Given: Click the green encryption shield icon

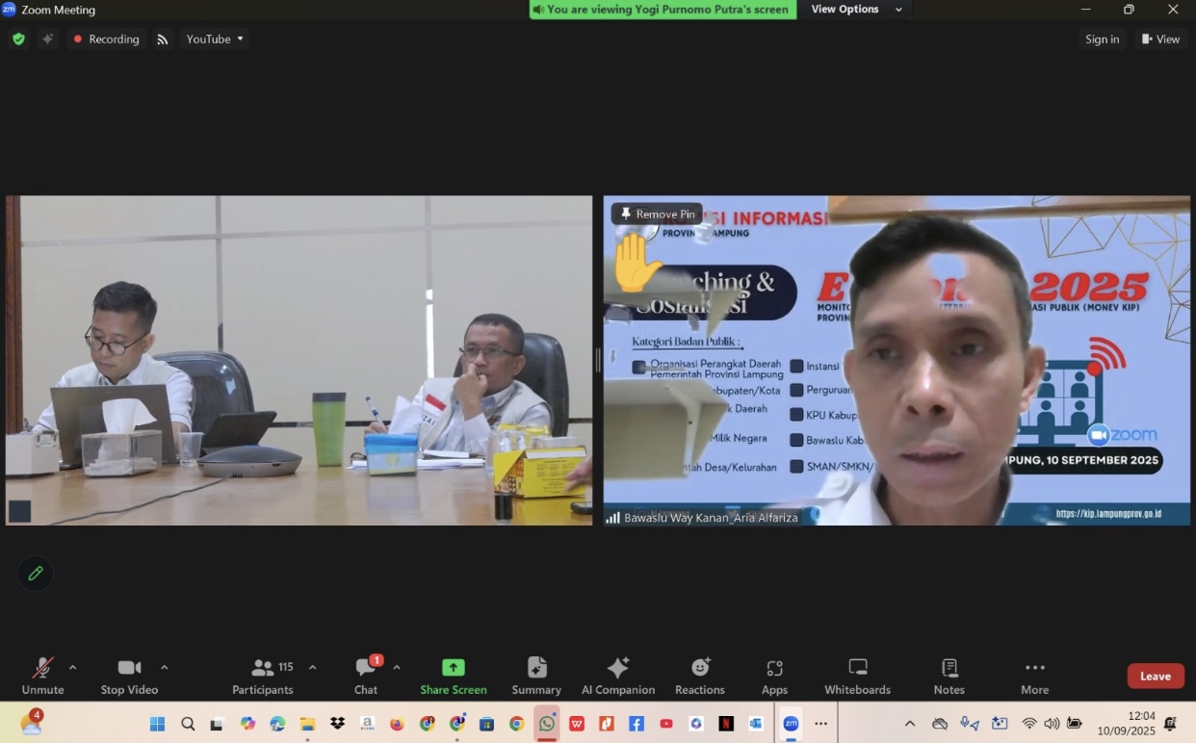Looking at the screenshot, I should pos(18,39).
